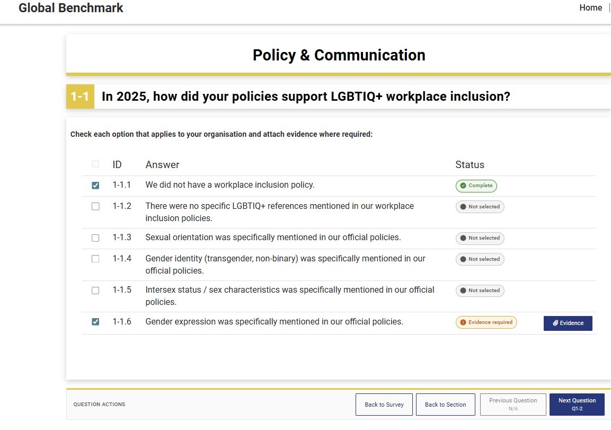Go to Next Question Q1-2
Viewport: 611px width, 430px height.
pyautogui.click(x=577, y=405)
